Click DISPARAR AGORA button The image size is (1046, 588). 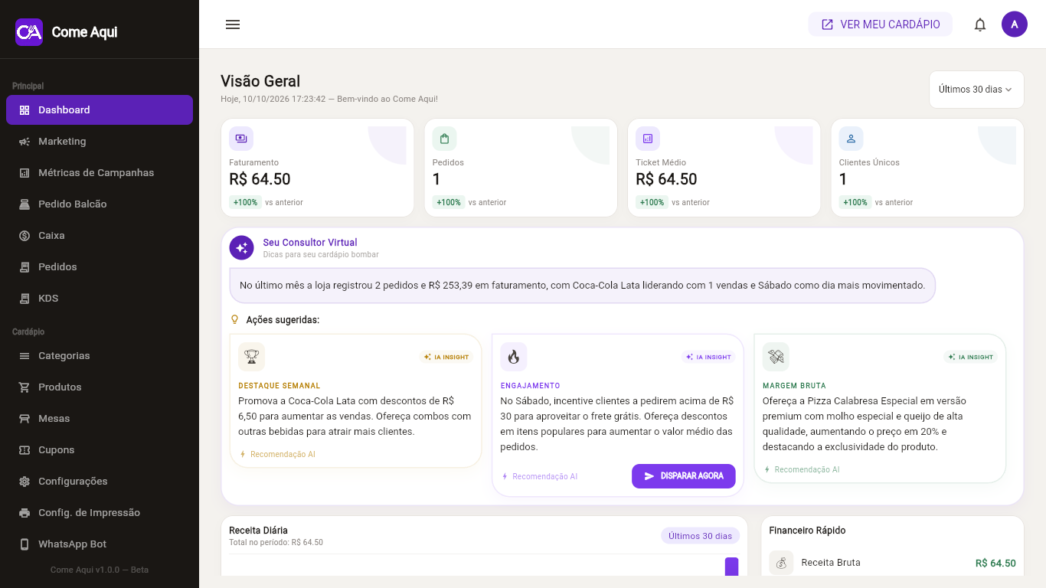click(x=683, y=476)
